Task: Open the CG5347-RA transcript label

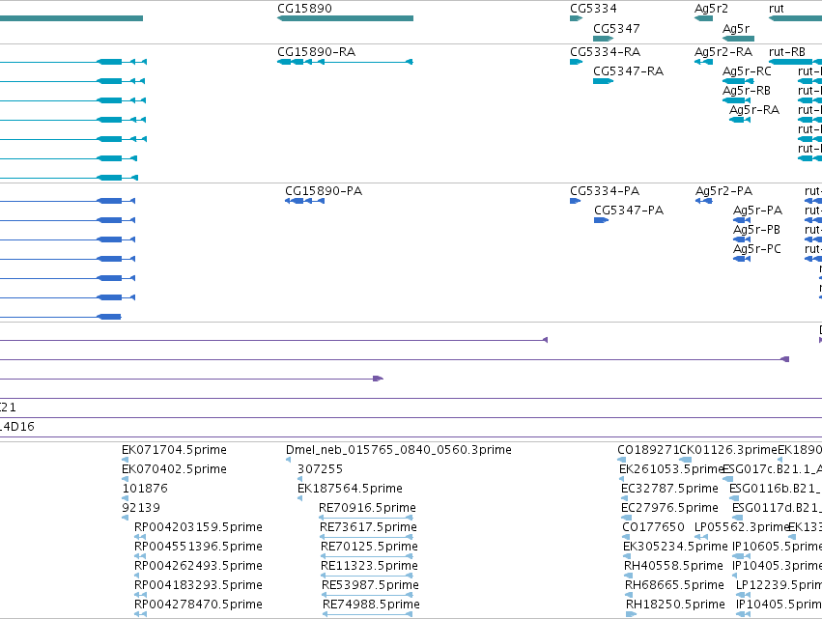Action: 629,71
